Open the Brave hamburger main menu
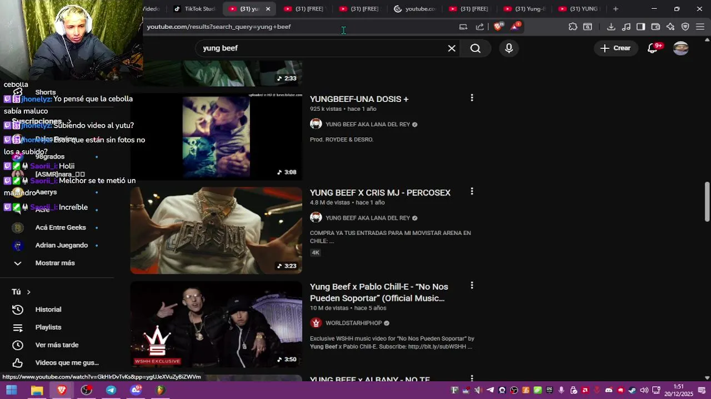Screen dimensions: 711x399 (x=700, y=27)
